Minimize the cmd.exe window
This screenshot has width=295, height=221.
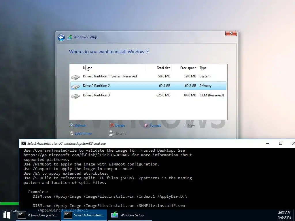click(268, 143)
